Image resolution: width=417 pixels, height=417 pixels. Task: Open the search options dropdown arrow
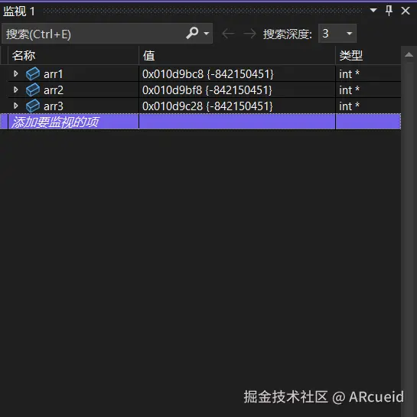(x=206, y=34)
